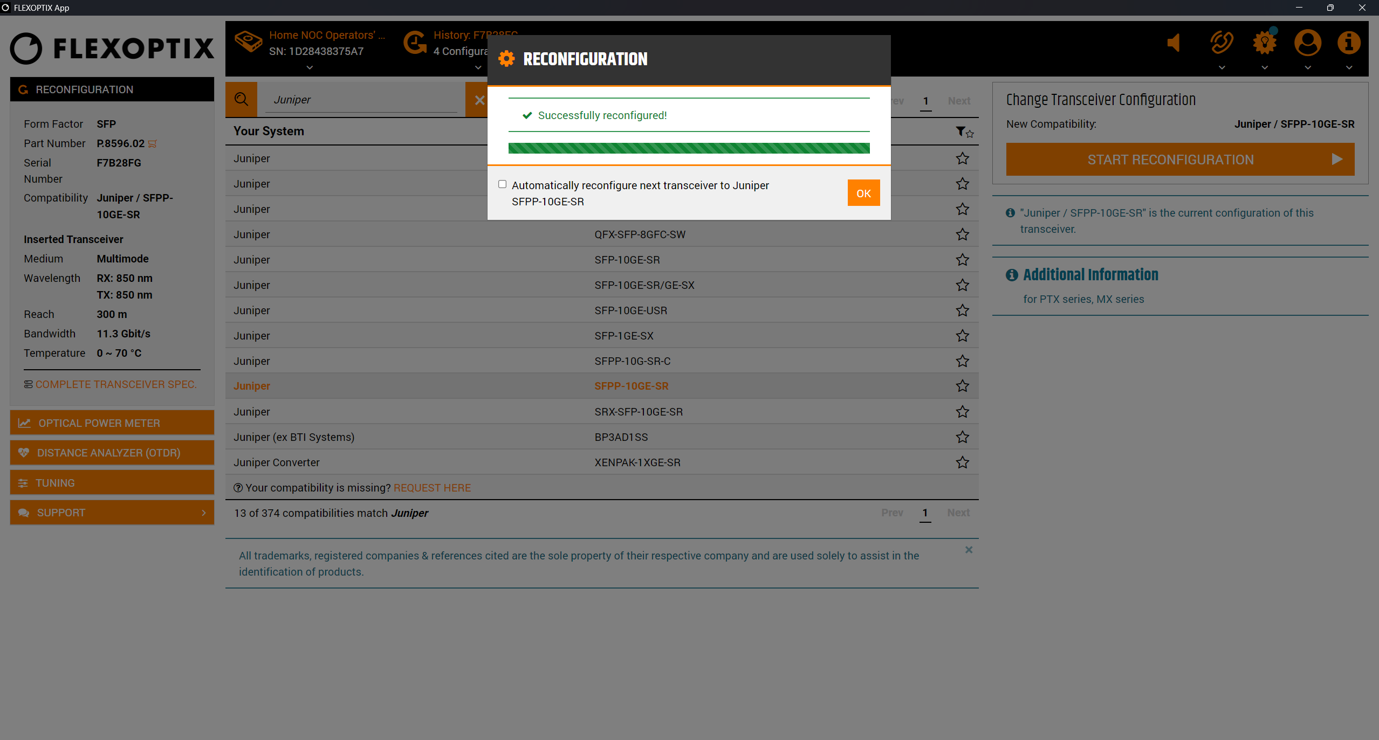Click the link/connection icon in header
1379x740 pixels.
1222,43
